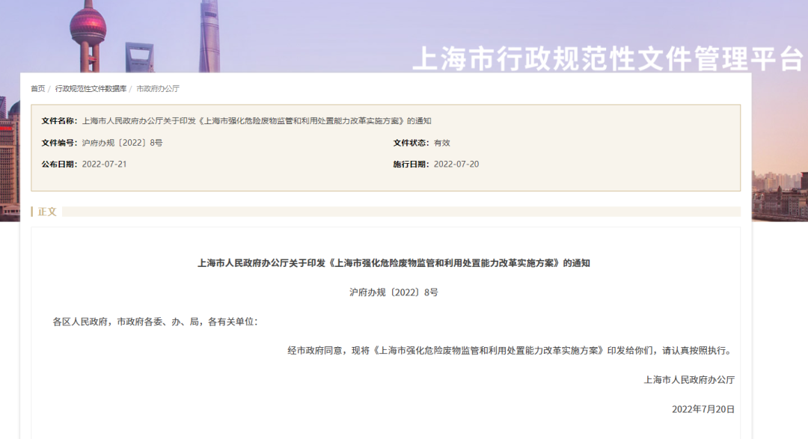The height and width of the screenshot is (439, 808).
Task: Click the 文件名称 label
Action: pos(59,120)
